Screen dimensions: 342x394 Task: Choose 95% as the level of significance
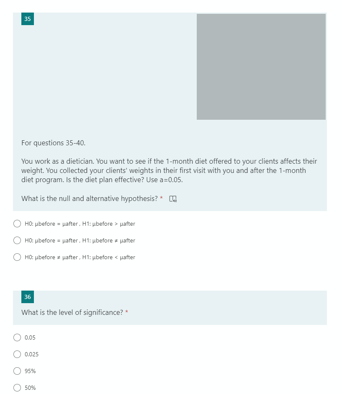(17, 371)
